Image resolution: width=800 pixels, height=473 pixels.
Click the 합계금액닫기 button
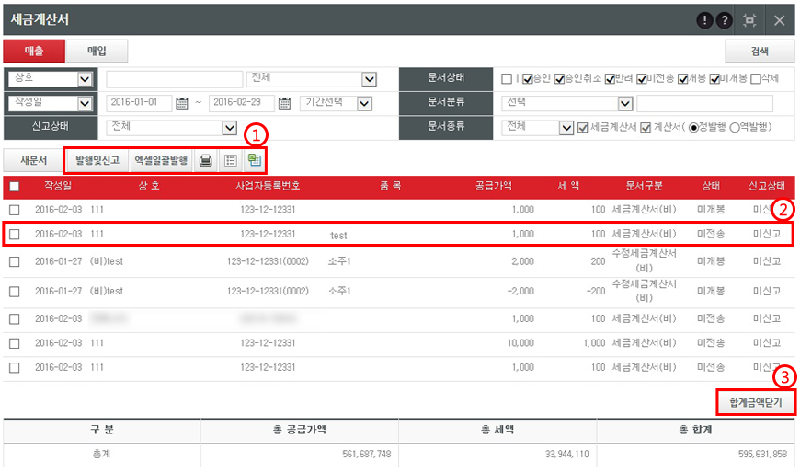pos(756,402)
